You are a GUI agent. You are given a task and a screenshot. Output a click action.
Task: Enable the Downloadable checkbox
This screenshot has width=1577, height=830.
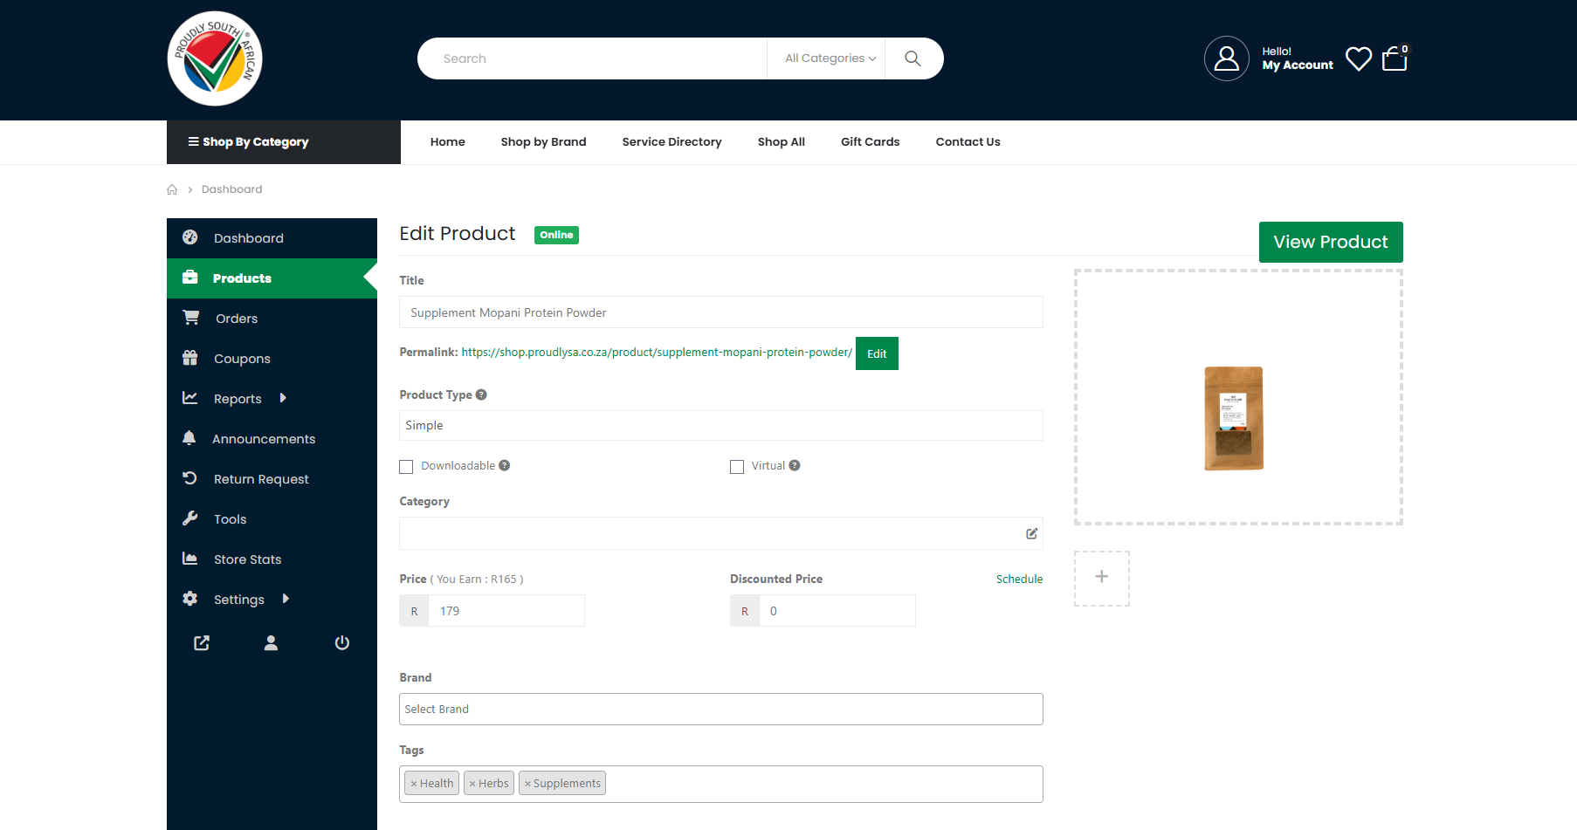406,467
